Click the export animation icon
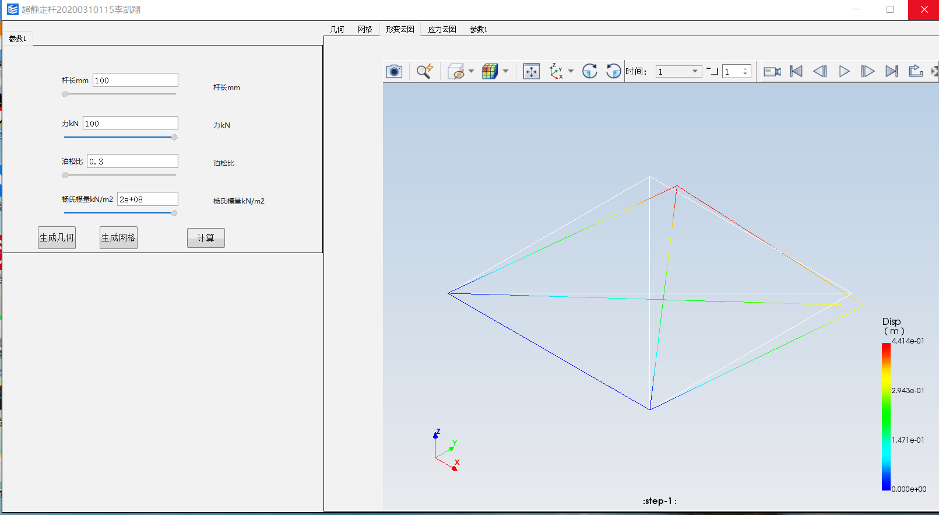 [x=916, y=71]
